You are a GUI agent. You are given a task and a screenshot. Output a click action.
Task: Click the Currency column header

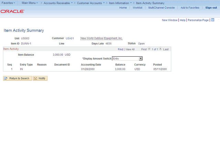[x=140, y=65]
